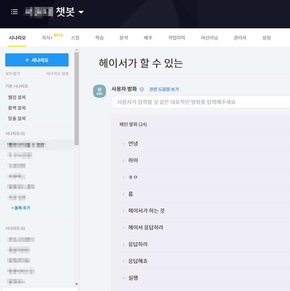Click the sidebar scroll up arrow

pos(76,50)
